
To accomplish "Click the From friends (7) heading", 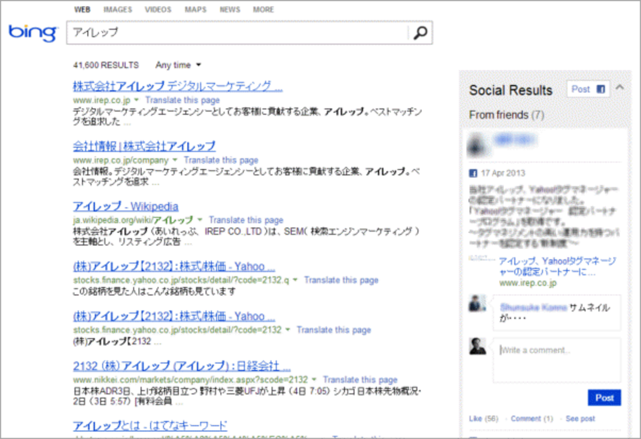I will (506, 115).
